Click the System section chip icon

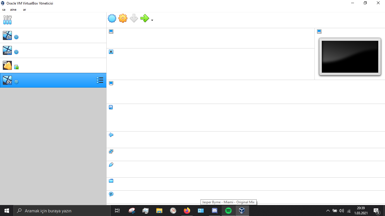pyautogui.click(x=111, y=52)
